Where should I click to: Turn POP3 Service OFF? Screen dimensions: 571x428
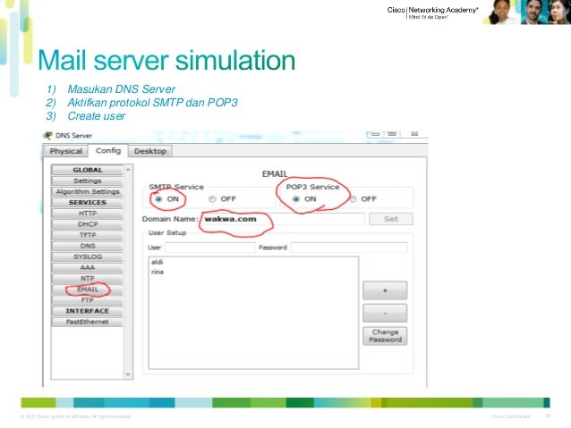tap(354, 199)
